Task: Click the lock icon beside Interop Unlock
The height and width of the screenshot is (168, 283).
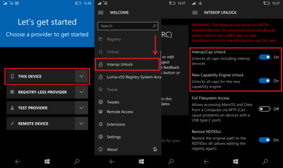Action: tap(100, 64)
